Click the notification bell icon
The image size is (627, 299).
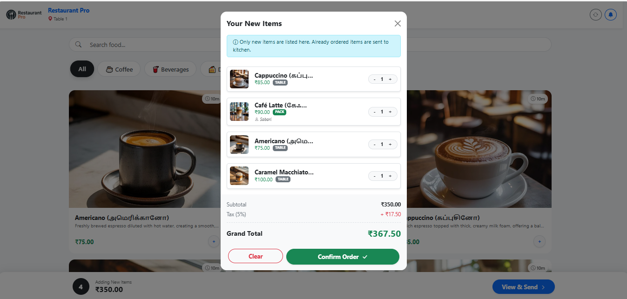(x=611, y=15)
